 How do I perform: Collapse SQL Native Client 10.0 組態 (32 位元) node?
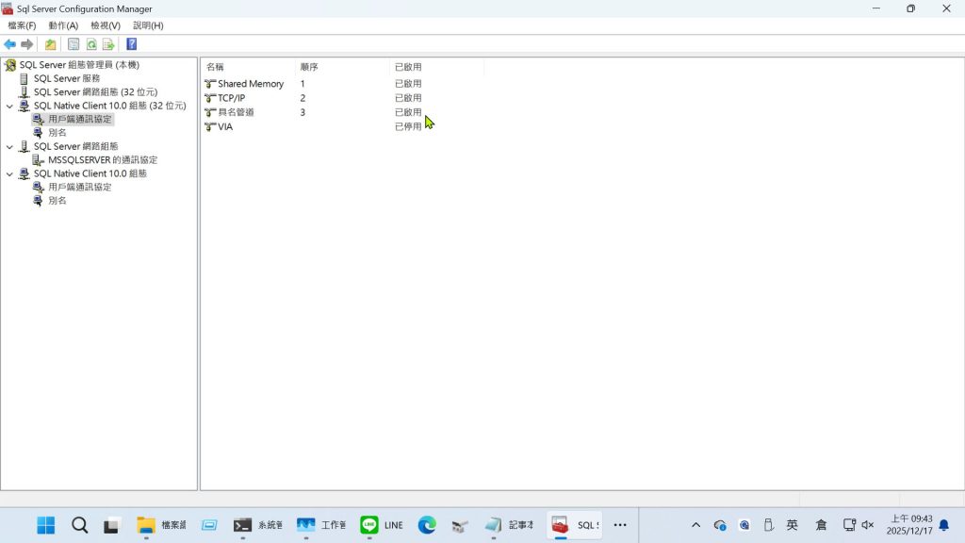(9, 107)
